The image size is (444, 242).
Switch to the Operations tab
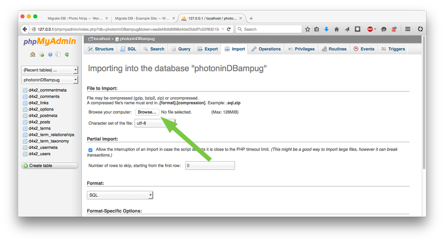click(x=266, y=49)
